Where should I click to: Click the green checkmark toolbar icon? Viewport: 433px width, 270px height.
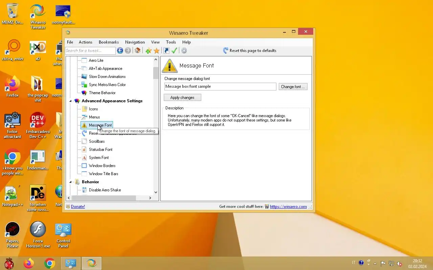click(x=174, y=51)
